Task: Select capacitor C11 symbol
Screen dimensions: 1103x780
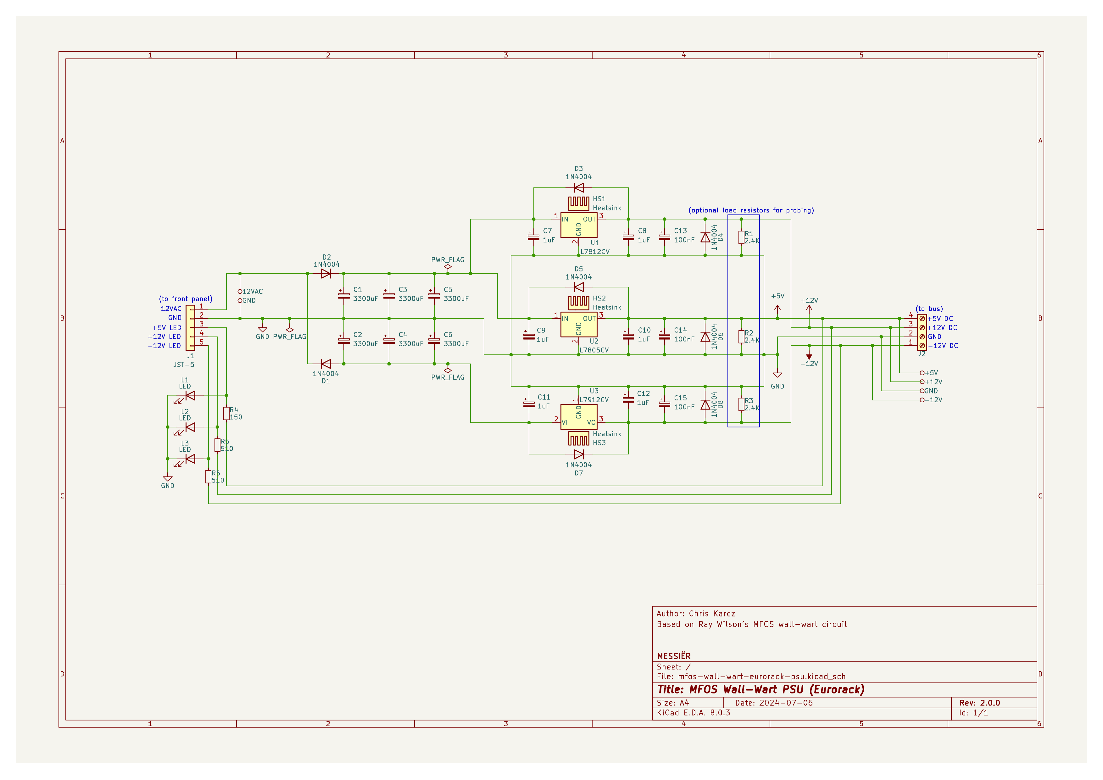Action: point(529,404)
